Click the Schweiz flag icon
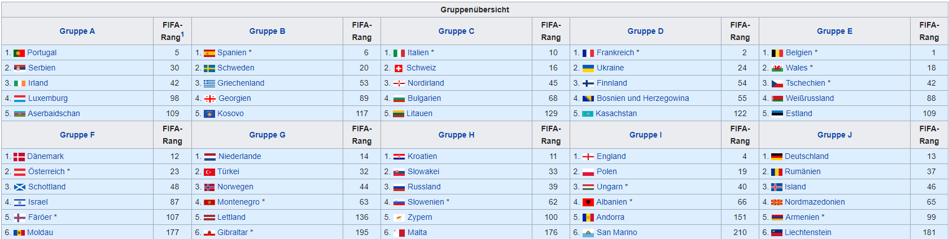This screenshot has height=239, width=949. (399, 68)
